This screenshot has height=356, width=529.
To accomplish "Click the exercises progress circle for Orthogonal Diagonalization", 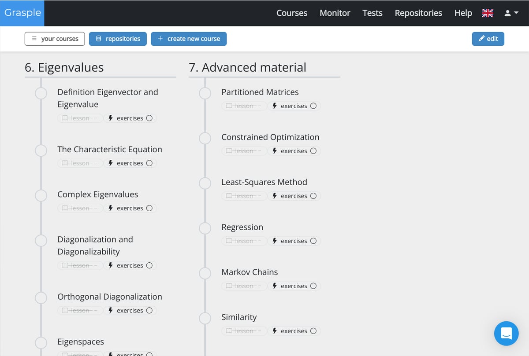I will click(x=149, y=311).
